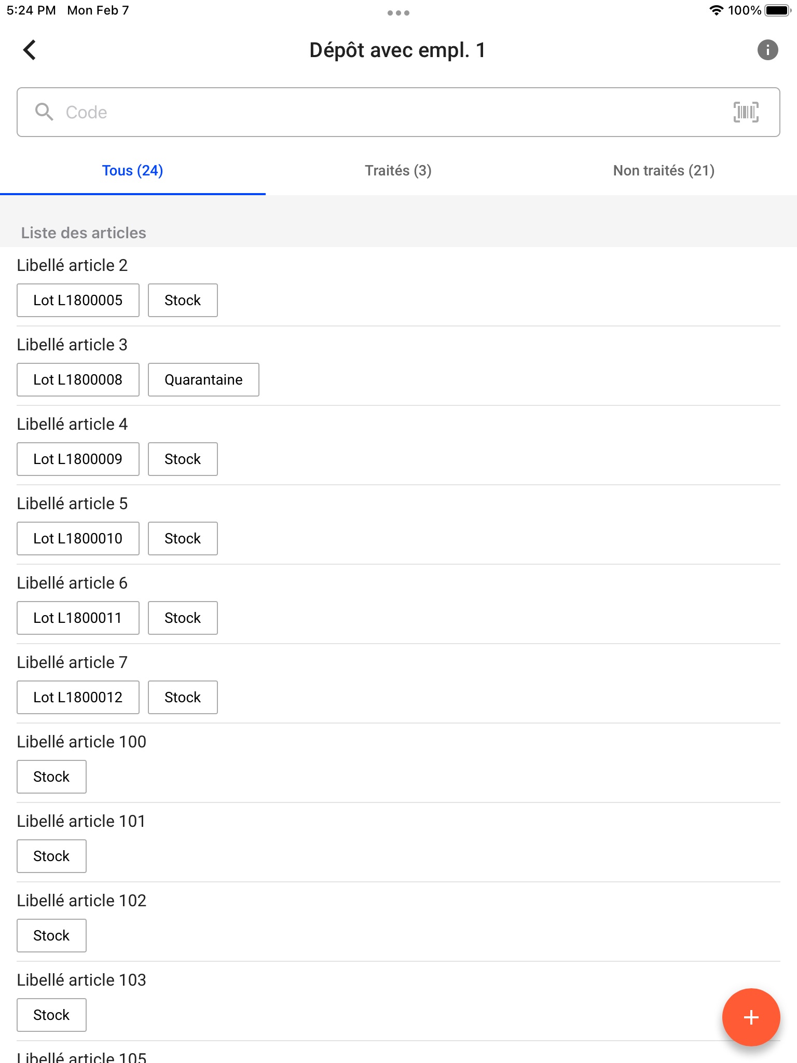
Task: Open Libellé article 2 row
Action: [398, 287]
